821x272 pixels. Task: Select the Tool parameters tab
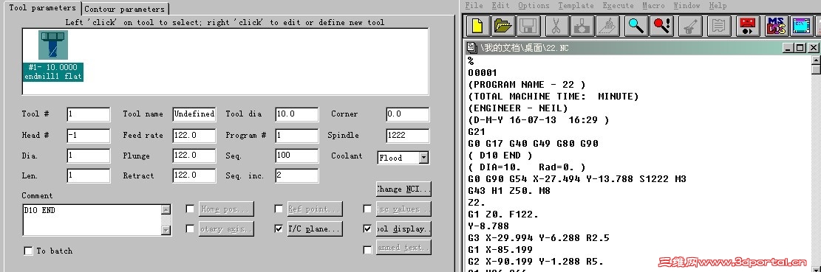(42, 8)
